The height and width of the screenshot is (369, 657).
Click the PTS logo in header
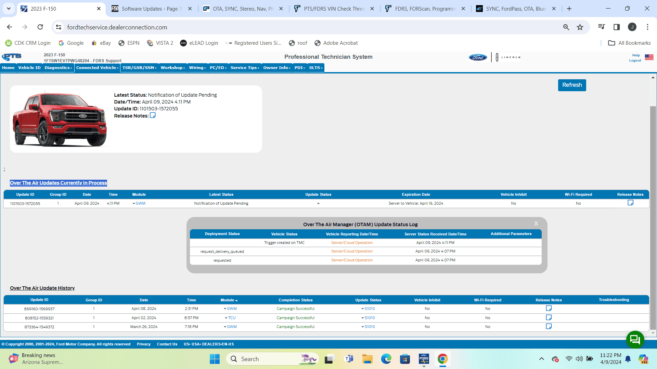12,57
